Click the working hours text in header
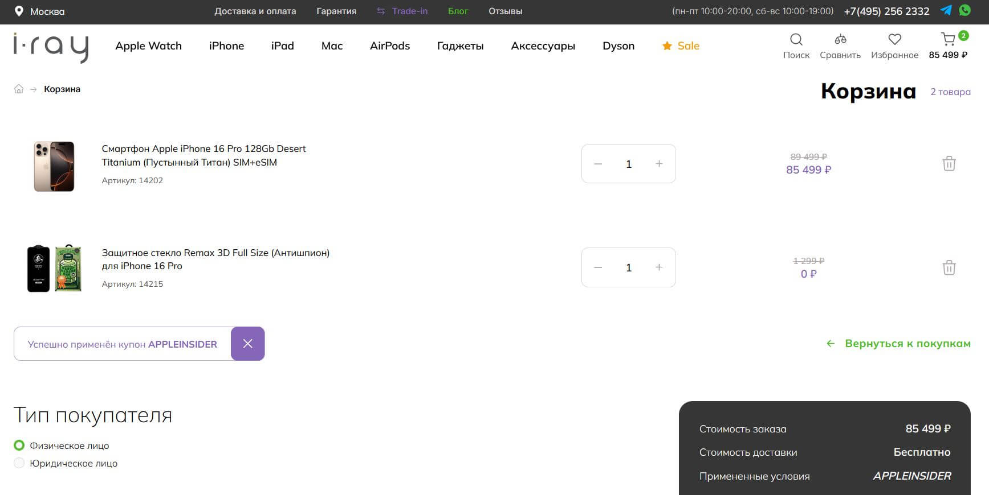Image resolution: width=989 pixels, height=495 pixels. click(752, 11)
